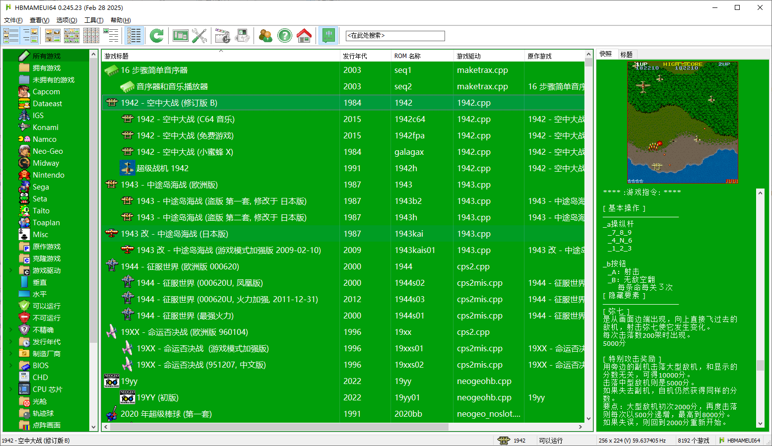Switch to the 标题 tab
The width and height of the screenshot is (772, 446).
627,55
